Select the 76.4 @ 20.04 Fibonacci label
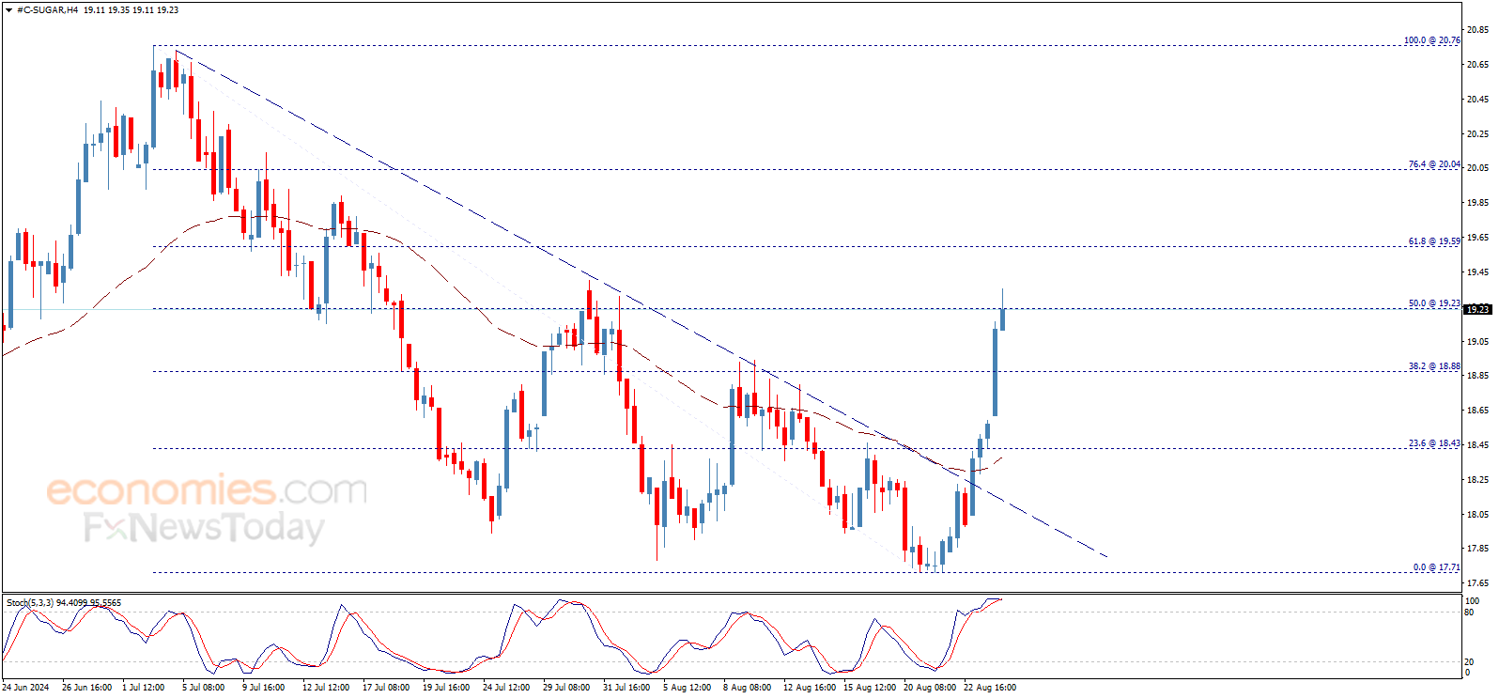Image resolution: width=1499 pixels, height=698 pixels. click(1434, 164)
